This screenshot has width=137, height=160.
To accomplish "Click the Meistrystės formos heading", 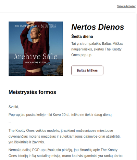I will point(32,92).
